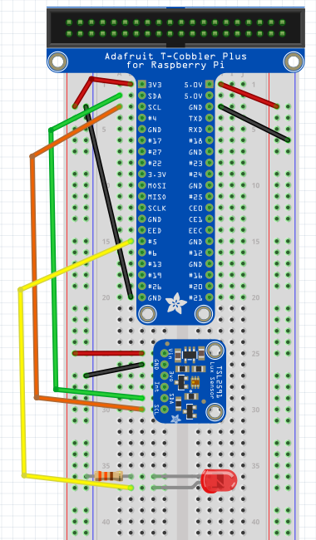Click the black 40-pin ribbon header
316x540 pixels.
click(x=175, y=28)
